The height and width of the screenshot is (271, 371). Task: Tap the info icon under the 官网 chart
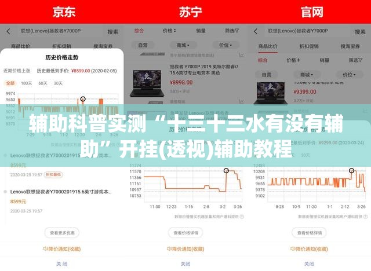pyautogui.click(x=366, y=217)
